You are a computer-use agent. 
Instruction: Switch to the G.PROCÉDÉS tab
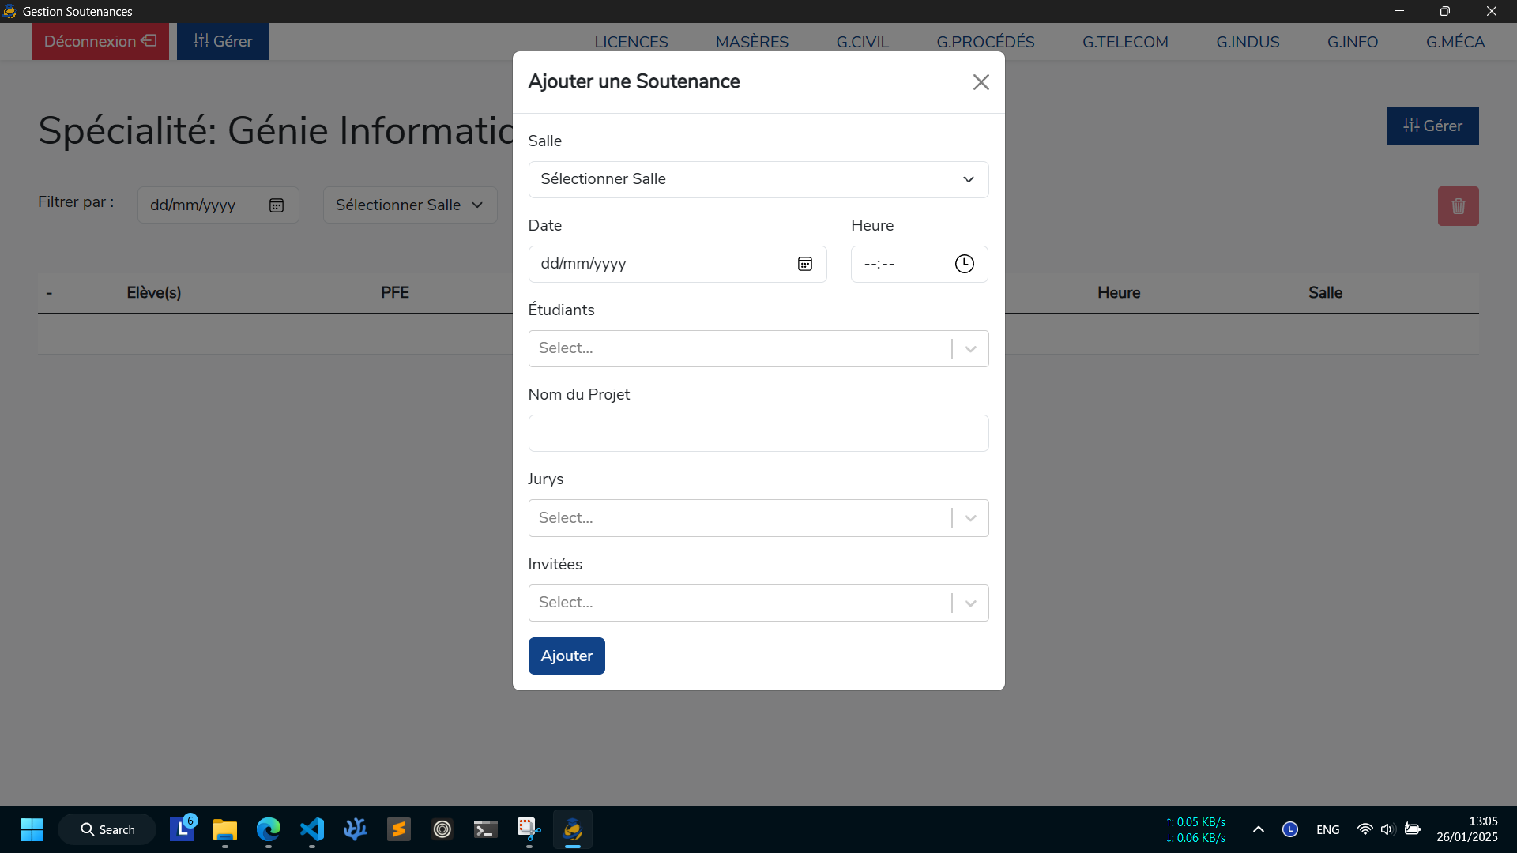coord(985,42)
